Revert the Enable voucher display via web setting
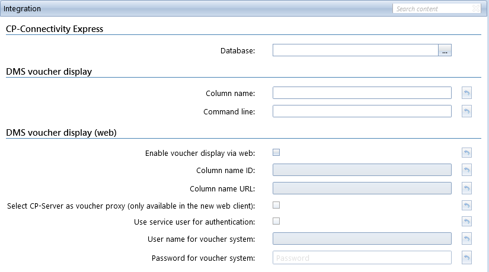This screenshot has height=272, width=489. click(466, 152)
